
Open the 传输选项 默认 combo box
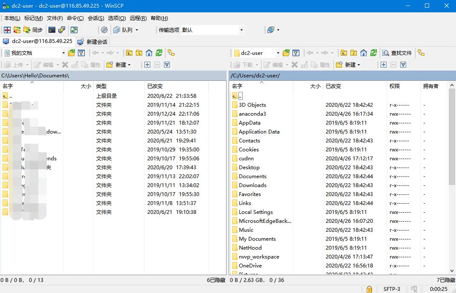tap(212, 30)
